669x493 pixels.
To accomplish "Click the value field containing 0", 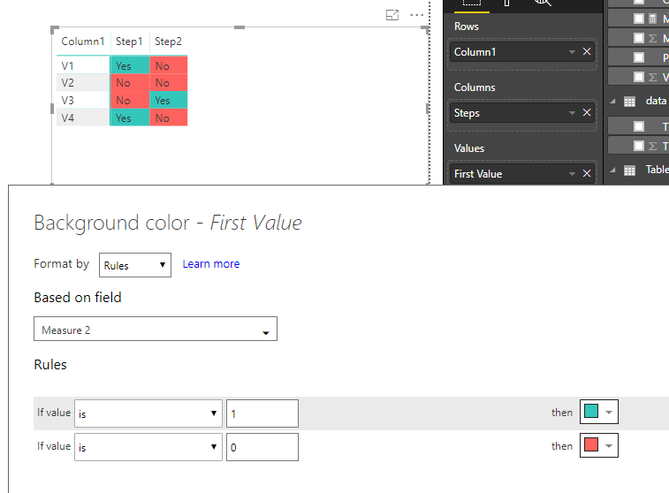I will 262,447.
